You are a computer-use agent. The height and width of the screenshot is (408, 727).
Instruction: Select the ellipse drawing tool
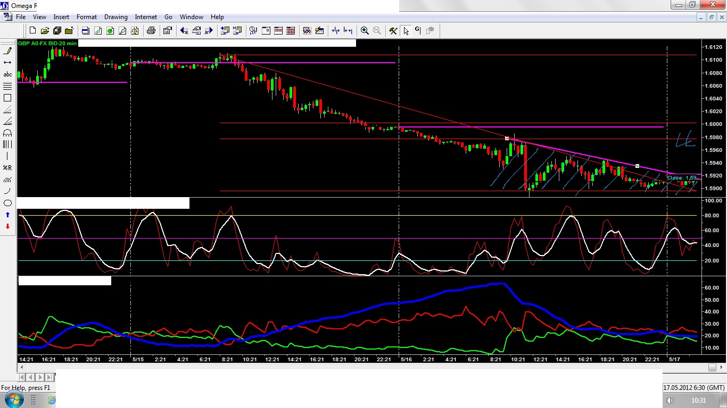coord(7,203)
